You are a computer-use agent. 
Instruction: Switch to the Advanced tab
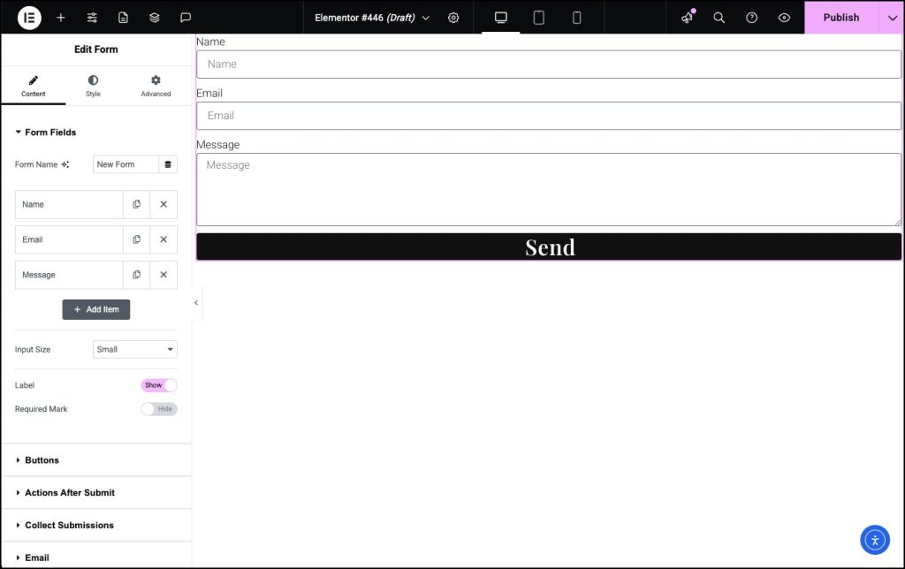156,85
